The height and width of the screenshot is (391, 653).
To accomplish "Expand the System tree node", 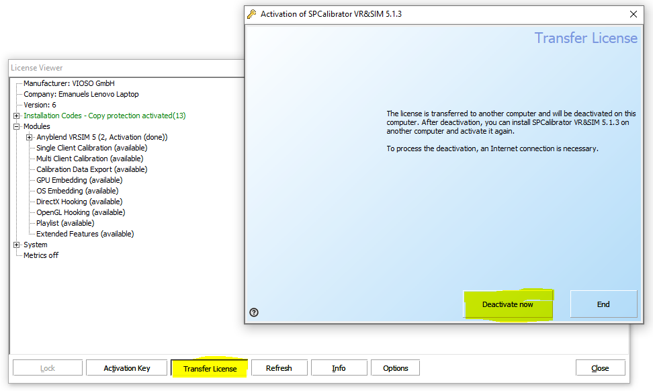I will tap(17, 245).
